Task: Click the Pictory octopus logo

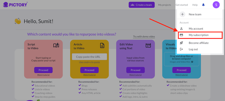Action: [x=6, y=5]
